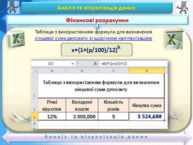Open the hyperlink about кінцевої суми депозиту
Screen dimensions: 193x145
(93, 38)
